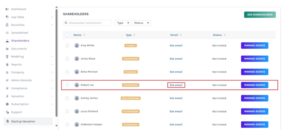Screen dimensions: 283x130
Task: Open the Type filter dropdown
Action: tap(122, 23)
